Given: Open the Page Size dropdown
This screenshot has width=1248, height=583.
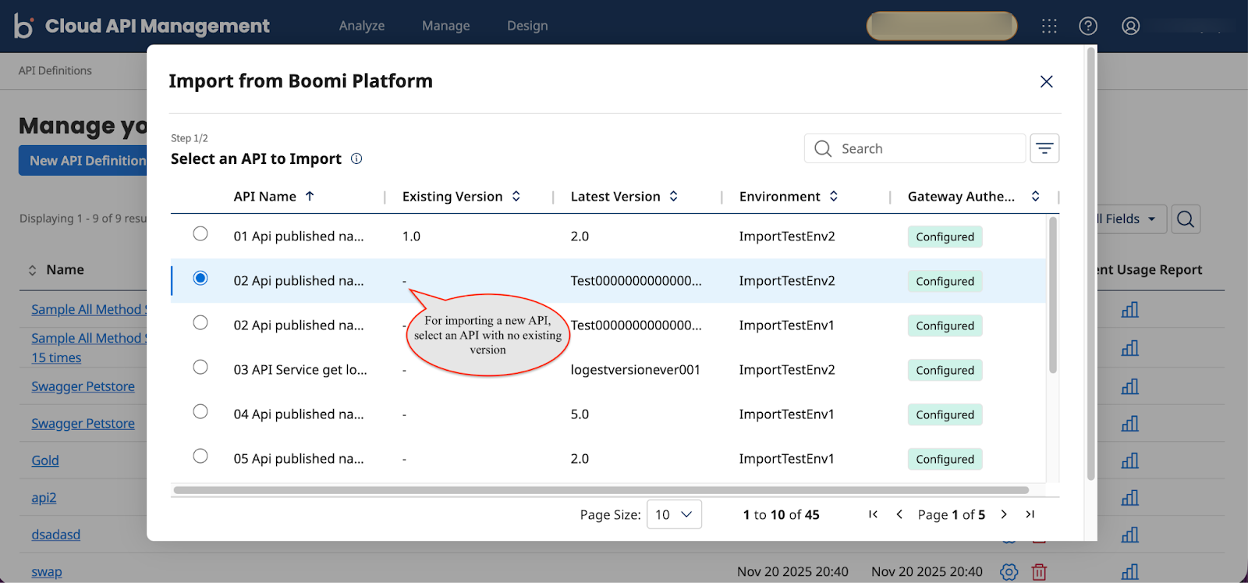Looking at the screenshot, I should (674, 514).
